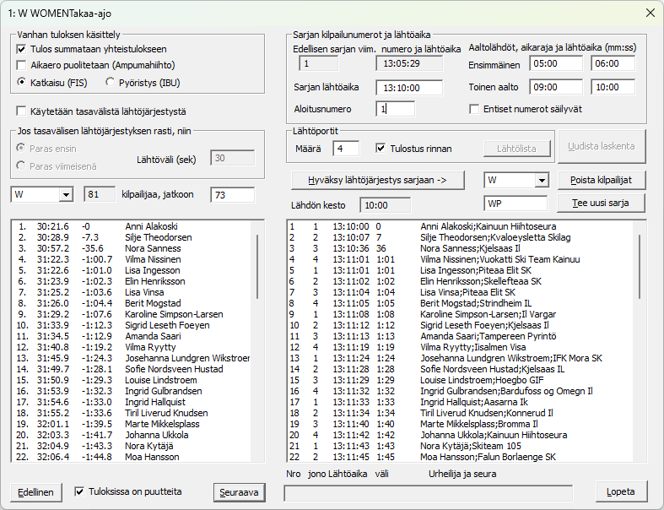Select start row 'Sigrid Leseth Foeyen;Kjelsaas Il'
The width and height of the screenshot is (664, 510).
[x=461, y=326]
